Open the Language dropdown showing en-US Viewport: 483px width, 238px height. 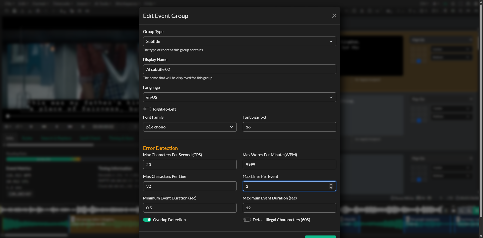239,97
